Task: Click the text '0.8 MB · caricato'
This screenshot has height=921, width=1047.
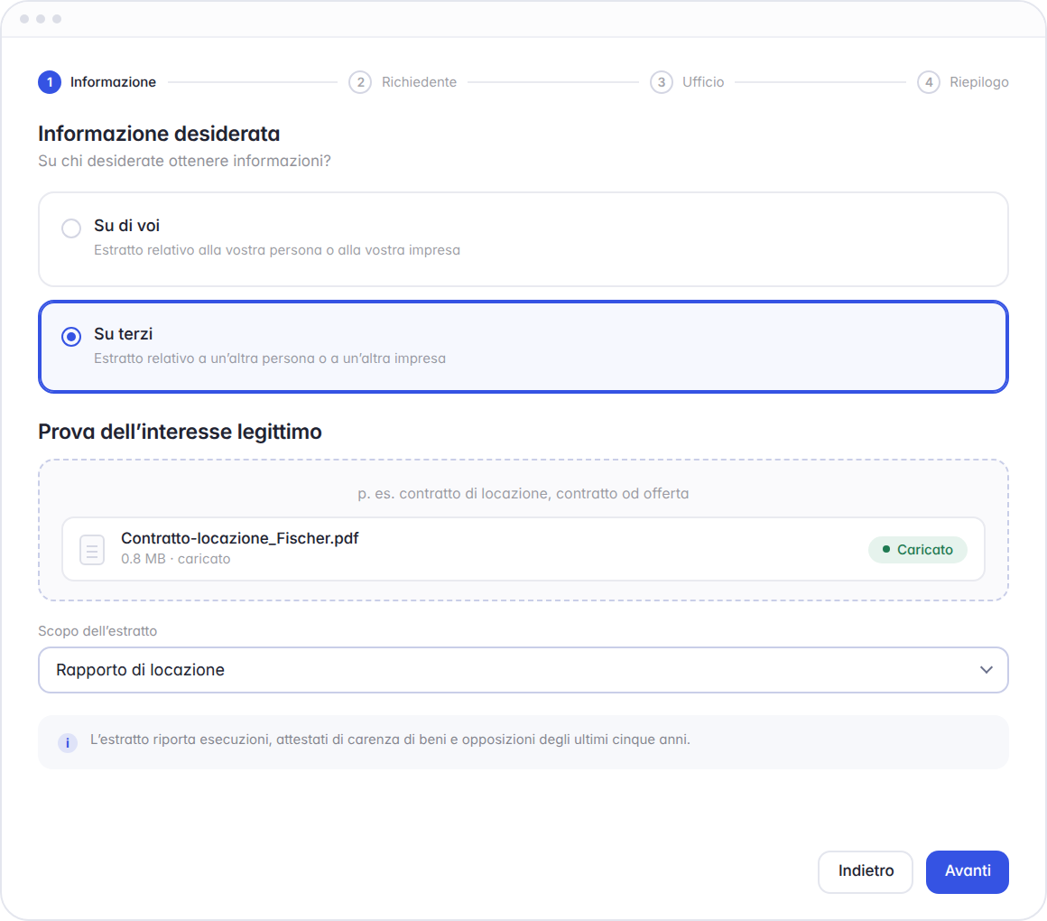Action: click(x=176, y=559)
